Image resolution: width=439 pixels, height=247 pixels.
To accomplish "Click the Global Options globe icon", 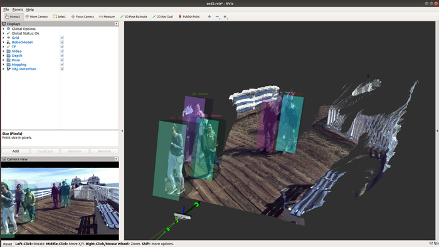I will tap(8, 29).
